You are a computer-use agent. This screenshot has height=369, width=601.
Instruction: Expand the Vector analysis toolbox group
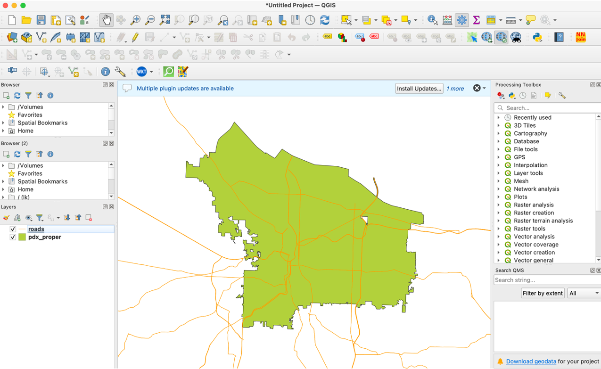click(x=499, y=237)
